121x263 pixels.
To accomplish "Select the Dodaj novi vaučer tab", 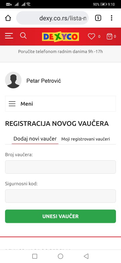I will pos(35,139).
